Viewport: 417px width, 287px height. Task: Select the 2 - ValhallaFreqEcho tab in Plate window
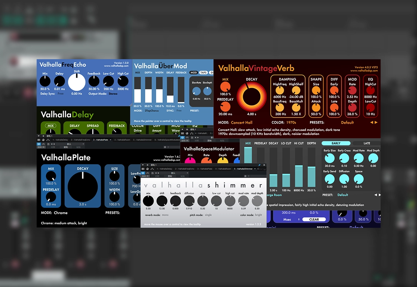point(79,140)
